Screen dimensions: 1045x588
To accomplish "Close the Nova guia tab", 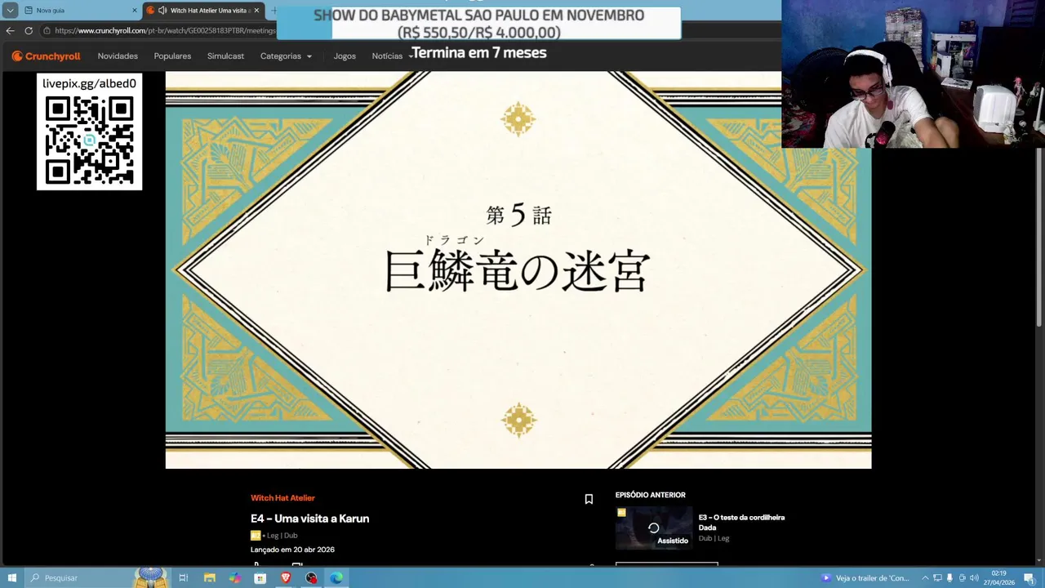I will tap(135, 11).
